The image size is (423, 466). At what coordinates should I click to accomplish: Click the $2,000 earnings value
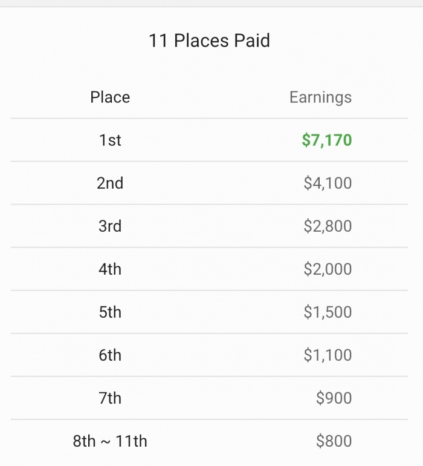point(328,269)
